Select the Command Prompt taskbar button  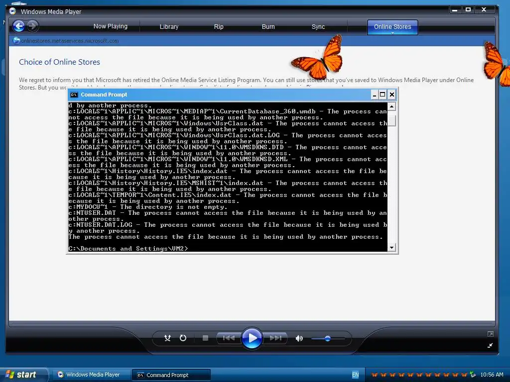[x=171, y=375]
